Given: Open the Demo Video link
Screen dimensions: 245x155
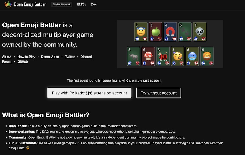Looking at the screenshot, I should (x=50, y=57).
